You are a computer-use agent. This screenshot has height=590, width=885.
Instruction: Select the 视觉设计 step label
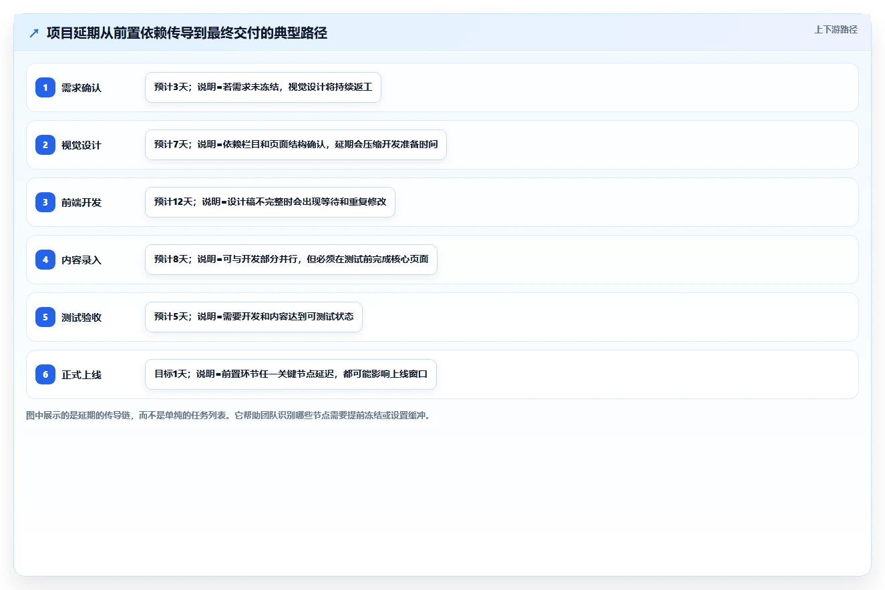click(x=81, y=145)
